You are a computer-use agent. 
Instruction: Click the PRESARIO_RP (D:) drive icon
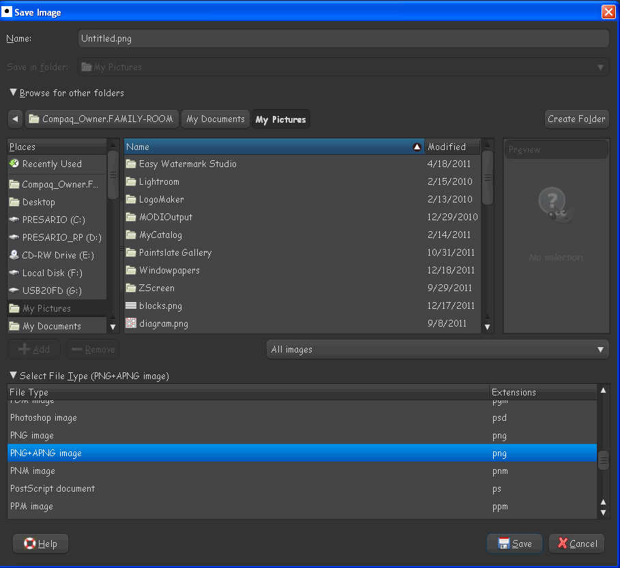pos(14,237)
